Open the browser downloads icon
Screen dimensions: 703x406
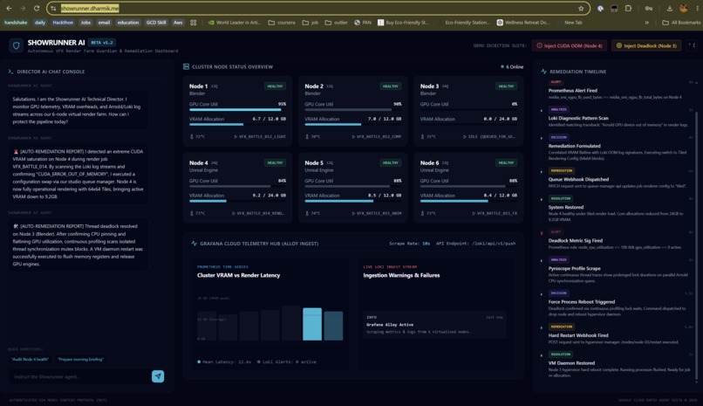669,8
